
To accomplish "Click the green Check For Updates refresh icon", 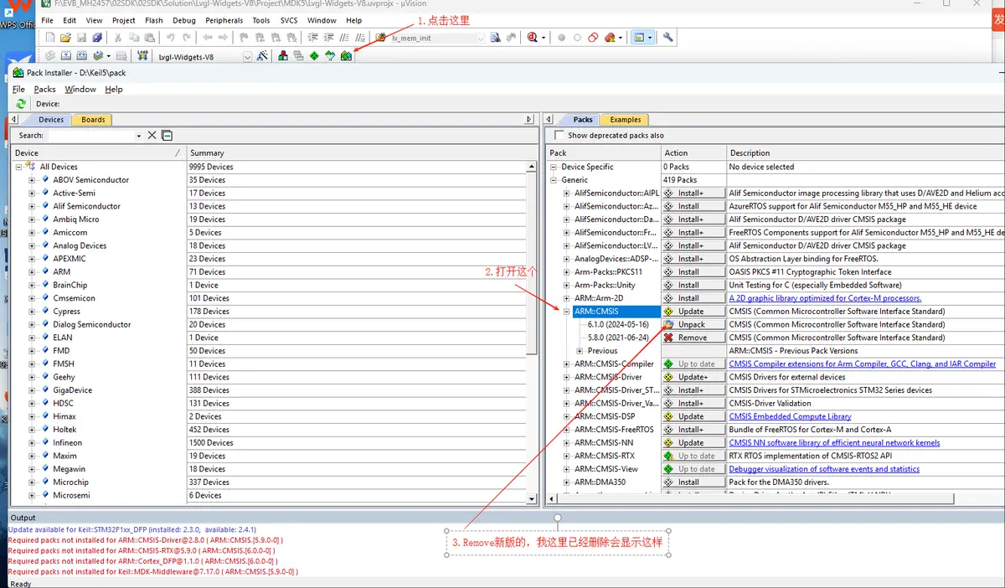I will (21, 104).
